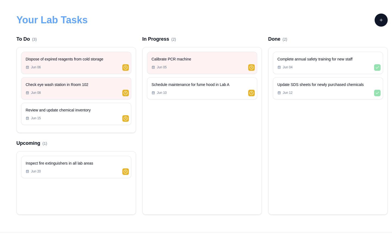The image size is (392, 234).
Task: Click green checkmark on Update SDS sheets task
Action: [x=377, y=93]
